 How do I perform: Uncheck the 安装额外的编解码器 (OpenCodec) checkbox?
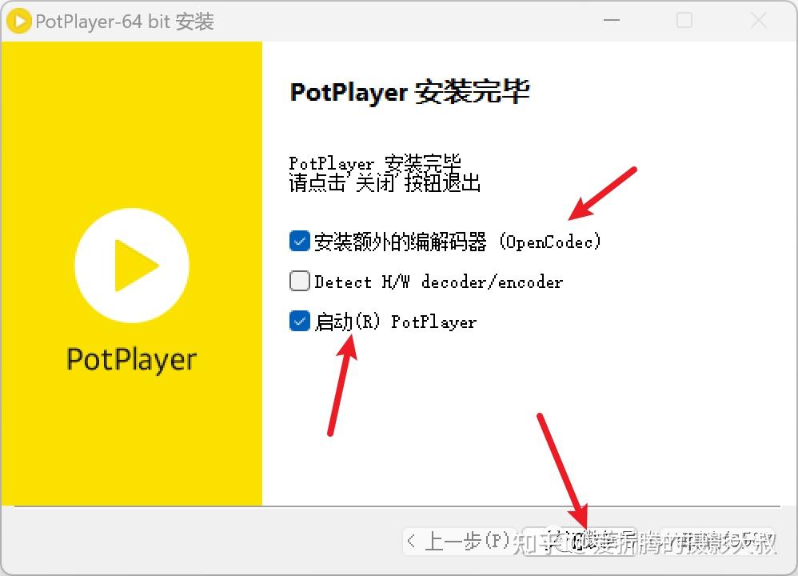(x=299, y=240)
